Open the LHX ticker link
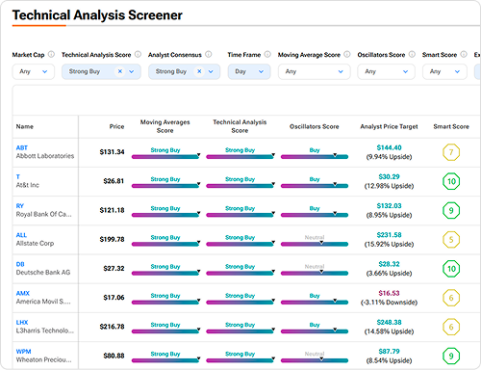Viewport: 481px width, 370px height. click(22, 322)
